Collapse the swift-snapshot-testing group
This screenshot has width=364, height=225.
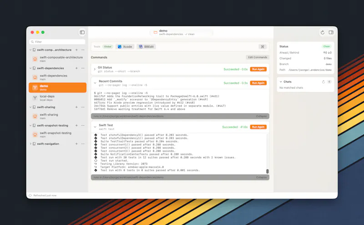30,126
